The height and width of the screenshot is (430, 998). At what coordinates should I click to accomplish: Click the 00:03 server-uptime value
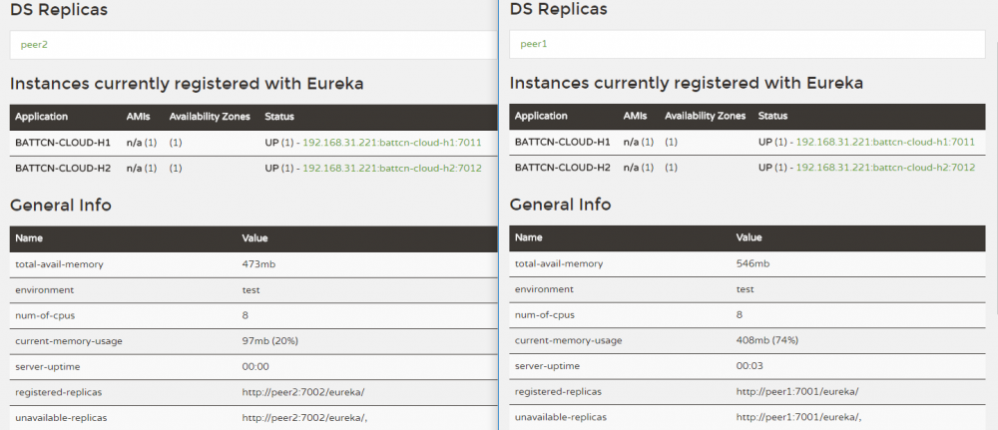[749, 366]
